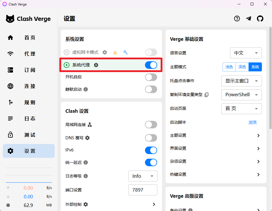
Task: Open 托盘点击事件 dropdown
Action: pos(241,81)
